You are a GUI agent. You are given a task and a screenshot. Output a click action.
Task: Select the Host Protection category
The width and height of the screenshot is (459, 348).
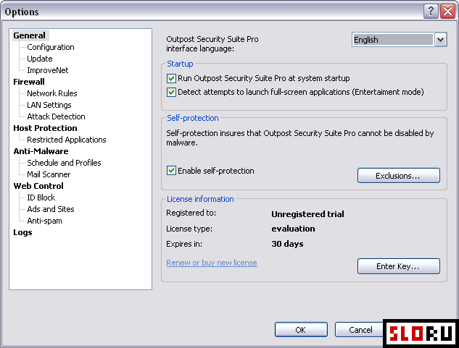[45, 128]
